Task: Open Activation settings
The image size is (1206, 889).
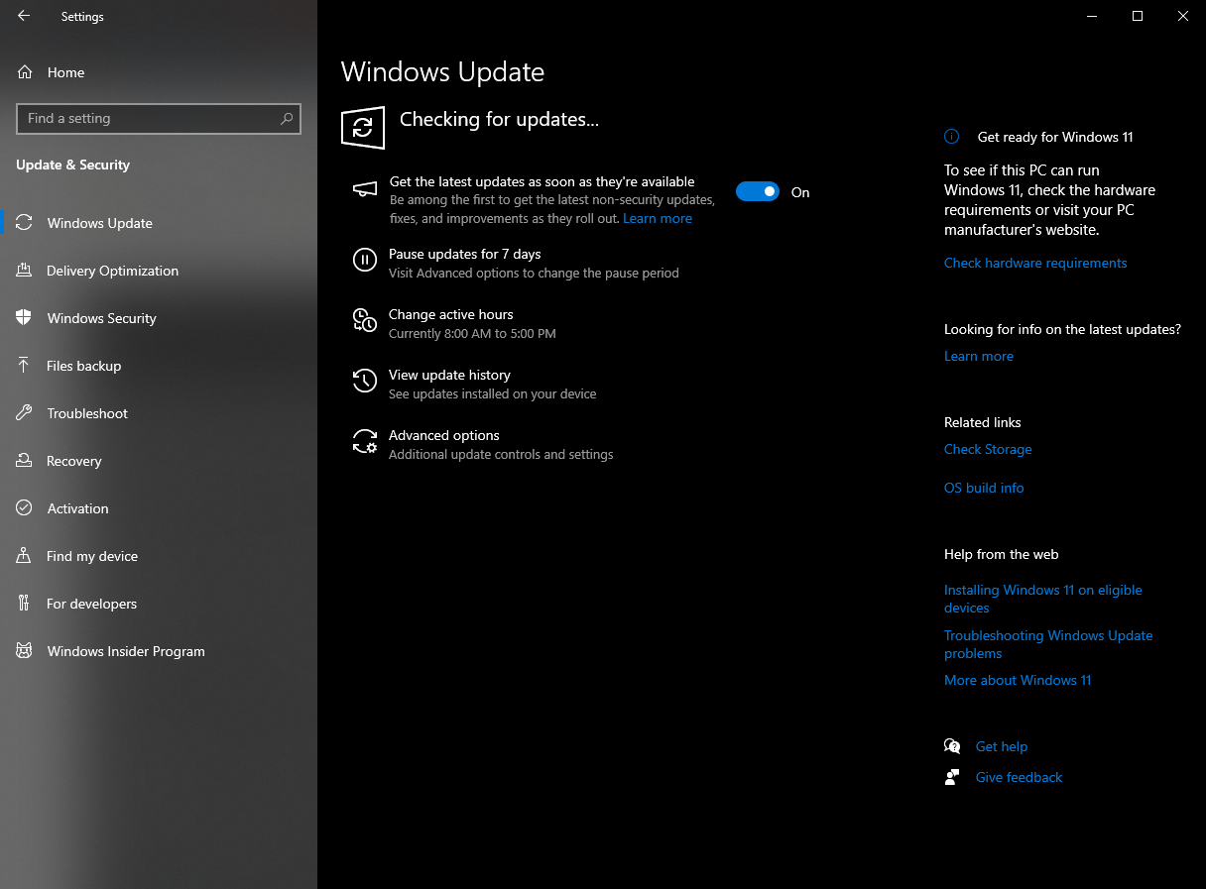Action: (159, 508)
